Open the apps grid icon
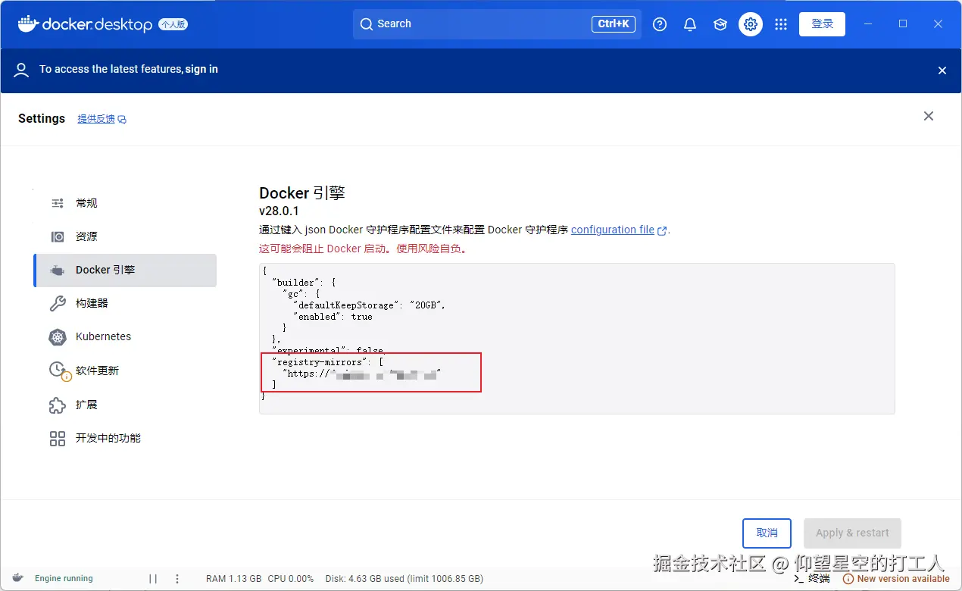The width and height of the screenshot is (962, 591). tap(781, 24)
